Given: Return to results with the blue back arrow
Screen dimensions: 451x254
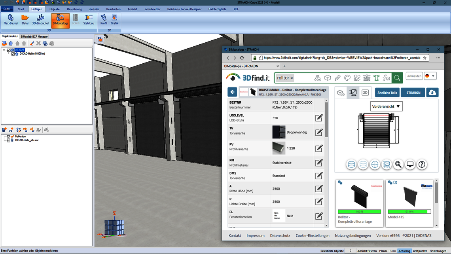Looking at the screenshot, I should coord(232,92).
